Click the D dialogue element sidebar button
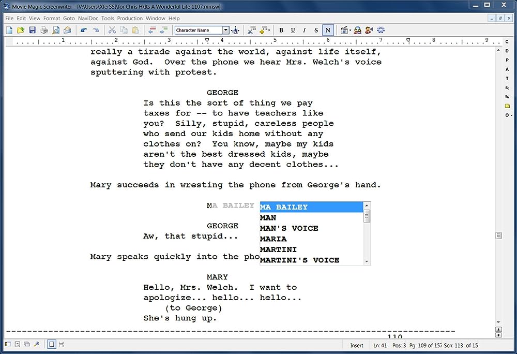This screenshot has height=354, width=517. click(507, 51)
